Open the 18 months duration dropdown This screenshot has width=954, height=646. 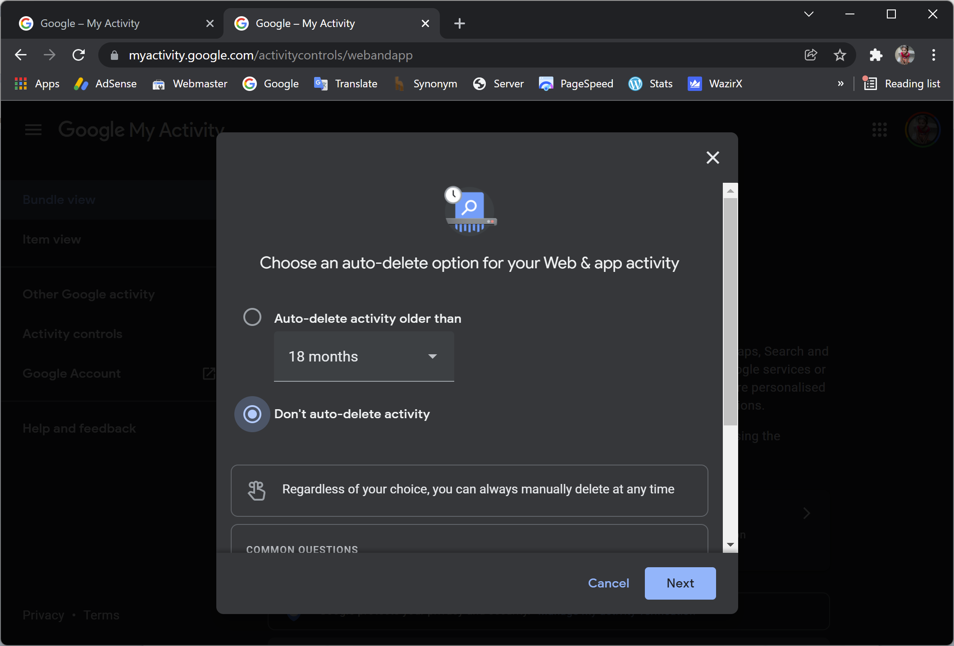point(364,357)
